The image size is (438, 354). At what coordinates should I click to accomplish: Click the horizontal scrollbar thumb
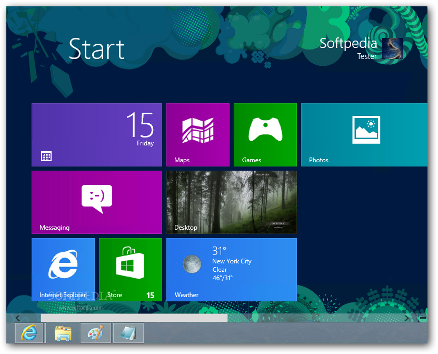[x=134, y=318]
